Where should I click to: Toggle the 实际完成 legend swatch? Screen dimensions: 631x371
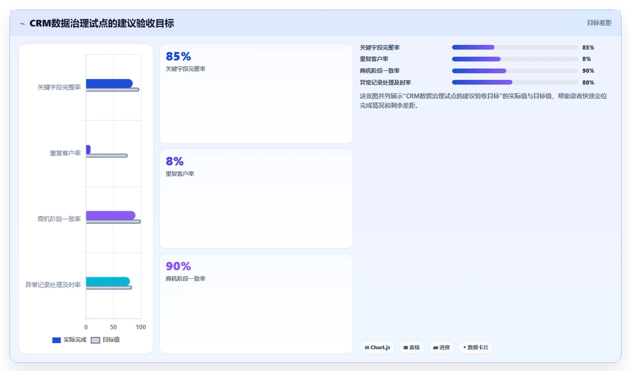[x=56, y=340]
